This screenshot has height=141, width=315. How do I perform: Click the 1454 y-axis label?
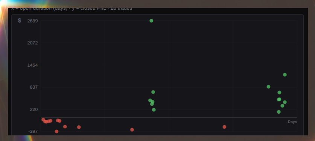pos(32,65)
